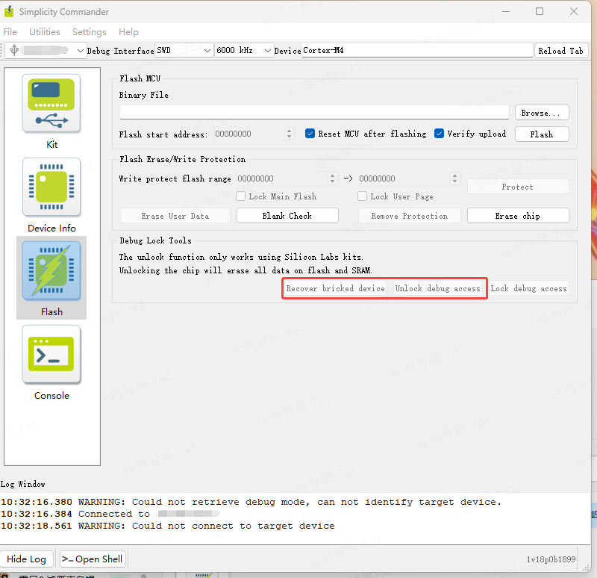Click the Simplicity Commander title bar icon
597x578 pixels.
coord(9,12)
